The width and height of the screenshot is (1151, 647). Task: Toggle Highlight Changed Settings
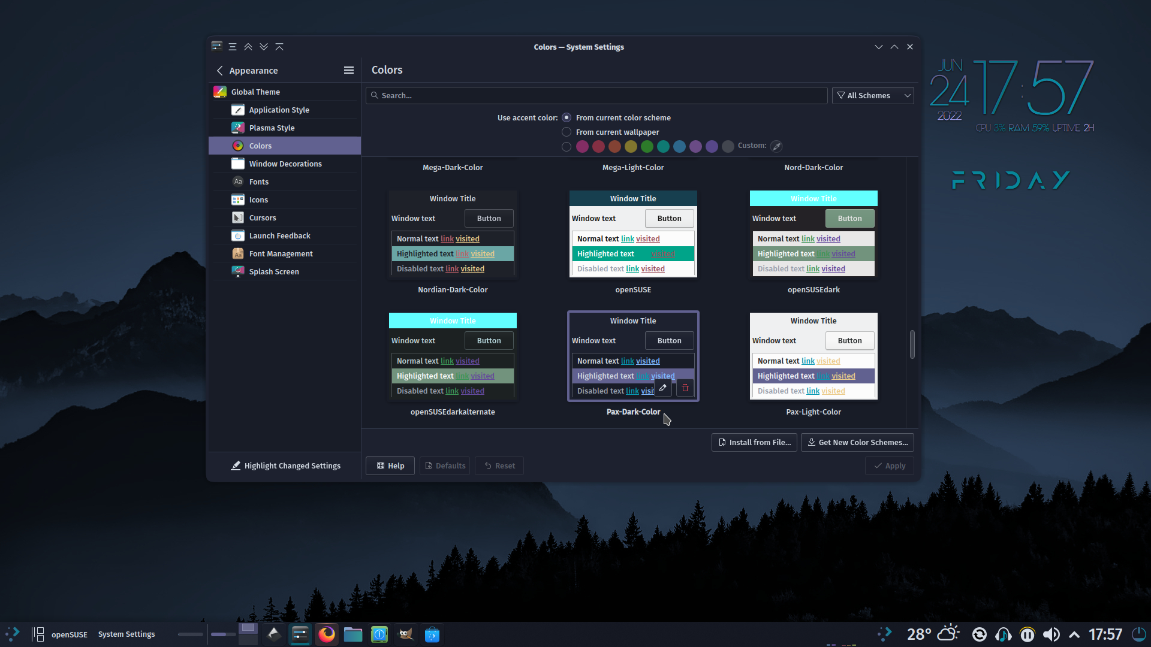(x=285, y=466)
